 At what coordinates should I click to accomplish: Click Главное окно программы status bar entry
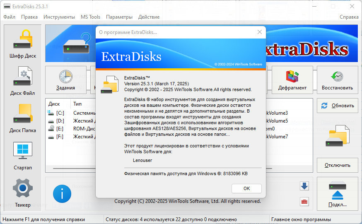[301, 219]
